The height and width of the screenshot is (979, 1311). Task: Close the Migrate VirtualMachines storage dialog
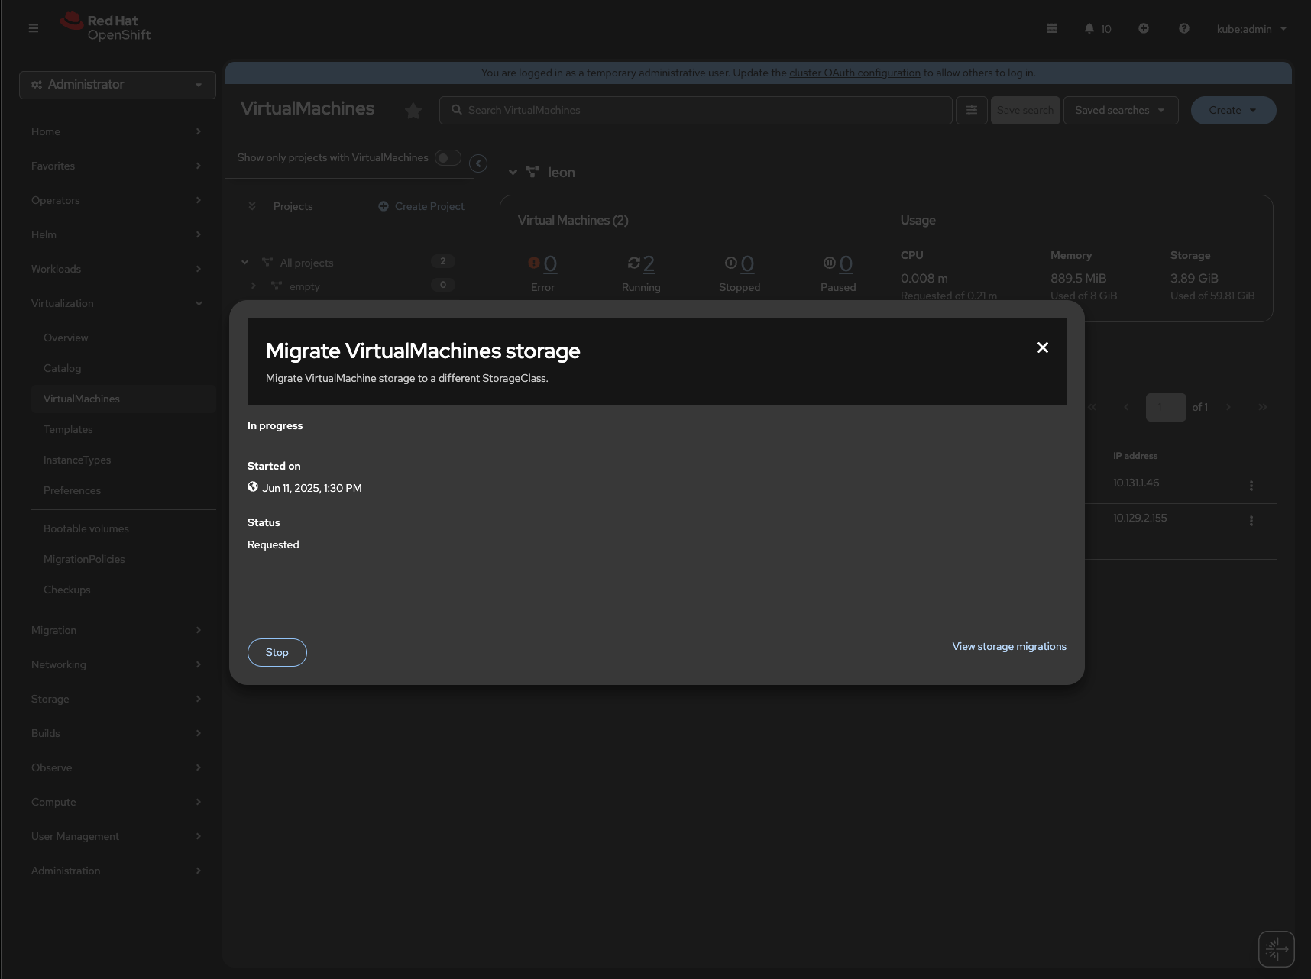[x=1043, y=347]
